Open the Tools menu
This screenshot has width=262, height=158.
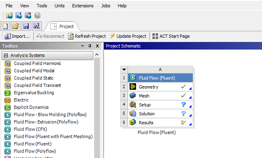pyautogui.click(x=42, y=6)
